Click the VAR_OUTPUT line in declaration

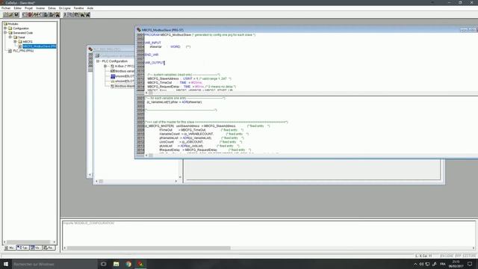tap(155, 63)
